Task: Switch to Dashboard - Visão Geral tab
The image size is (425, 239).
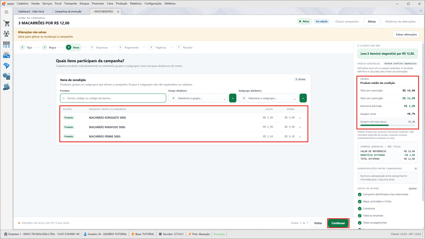Action: coord(31,11)
